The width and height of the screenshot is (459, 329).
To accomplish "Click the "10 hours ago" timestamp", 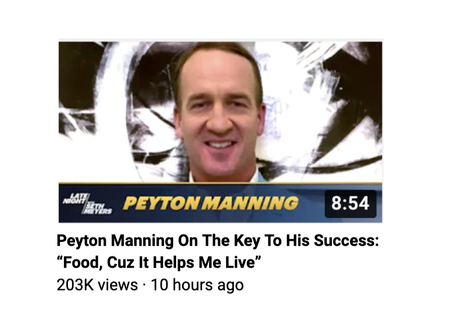I will 197,285.
